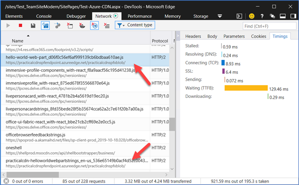Click the vertical scrollbar down arrow

pos(172,169)
